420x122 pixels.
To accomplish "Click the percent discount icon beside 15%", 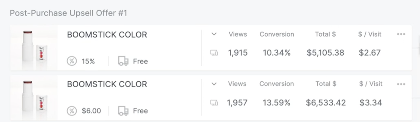I will coord(72,61).
